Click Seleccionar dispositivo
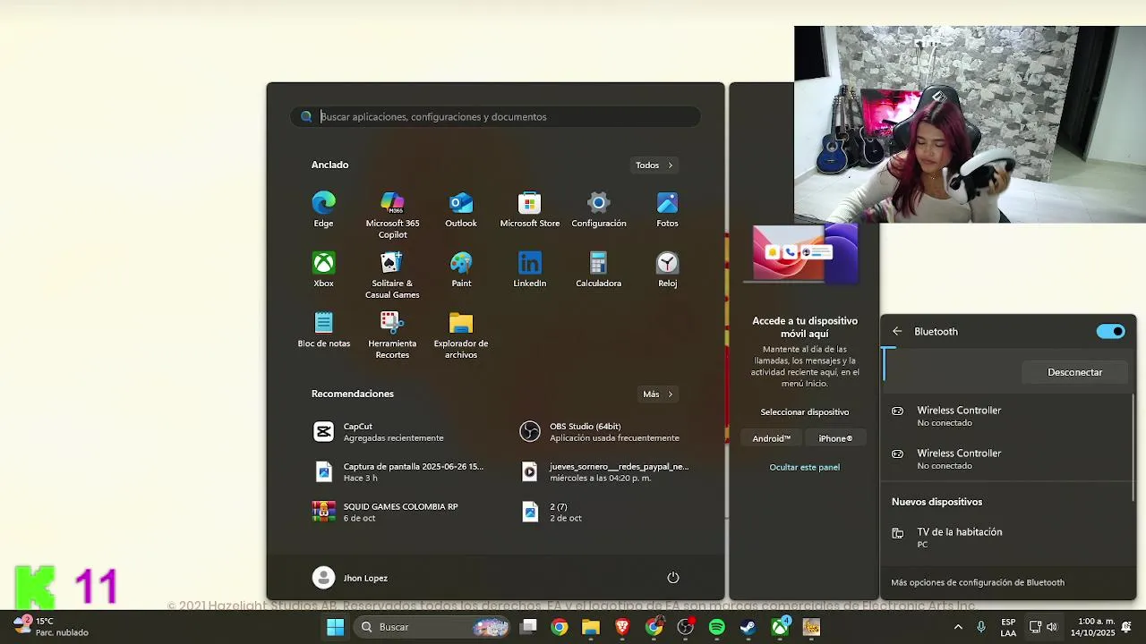 pos(805,412)
